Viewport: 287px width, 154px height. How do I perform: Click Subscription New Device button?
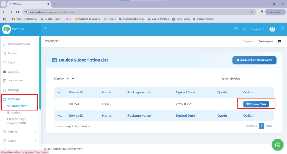[254, 60]
